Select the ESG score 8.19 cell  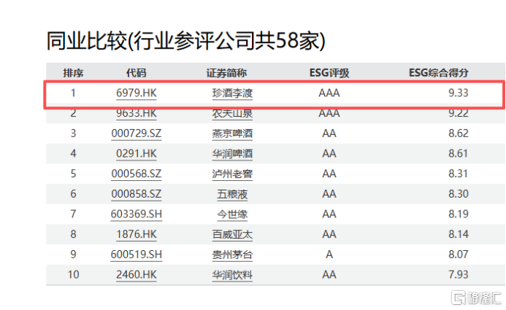[x=459, y=214]
